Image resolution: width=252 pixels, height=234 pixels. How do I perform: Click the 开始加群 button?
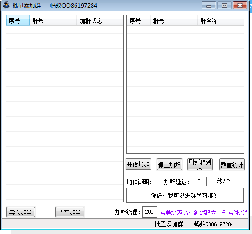[138, 164]
